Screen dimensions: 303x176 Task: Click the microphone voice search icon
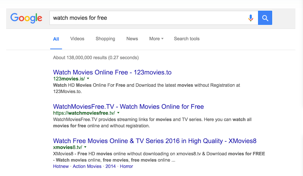tap(251, 18)
